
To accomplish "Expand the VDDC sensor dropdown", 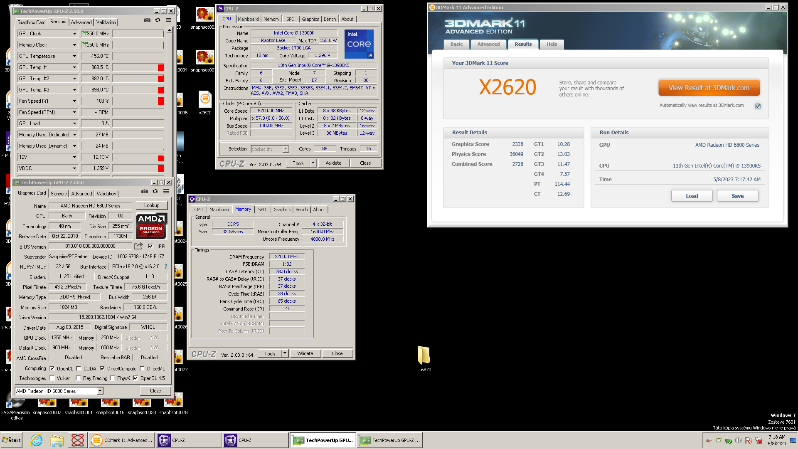I will 75,168.
